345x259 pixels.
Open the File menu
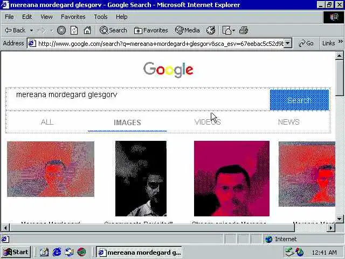click(x=9, y=17)
